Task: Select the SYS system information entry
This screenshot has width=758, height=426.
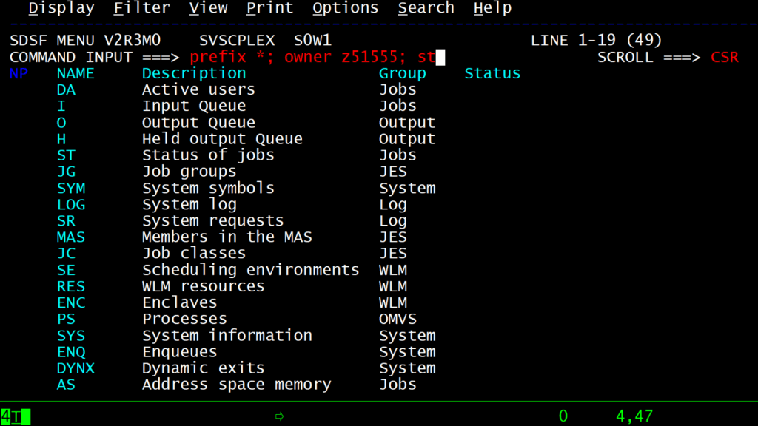Action: pyautogui.click(x=71, y=336)
